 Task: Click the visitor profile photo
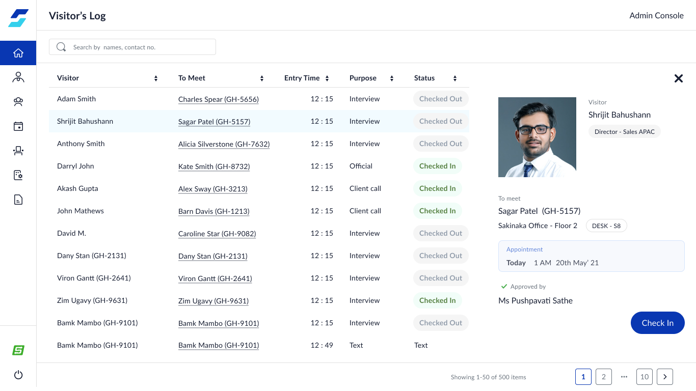(537, 137)
